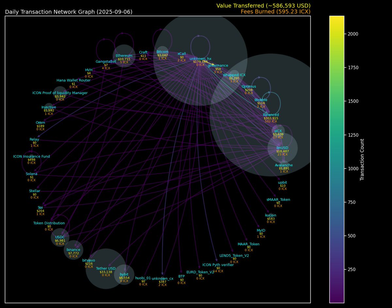Select the ICON Pyth verifier label
This screenshot has height=308, width=392.
pyautogui.click(x=218, y=265)
